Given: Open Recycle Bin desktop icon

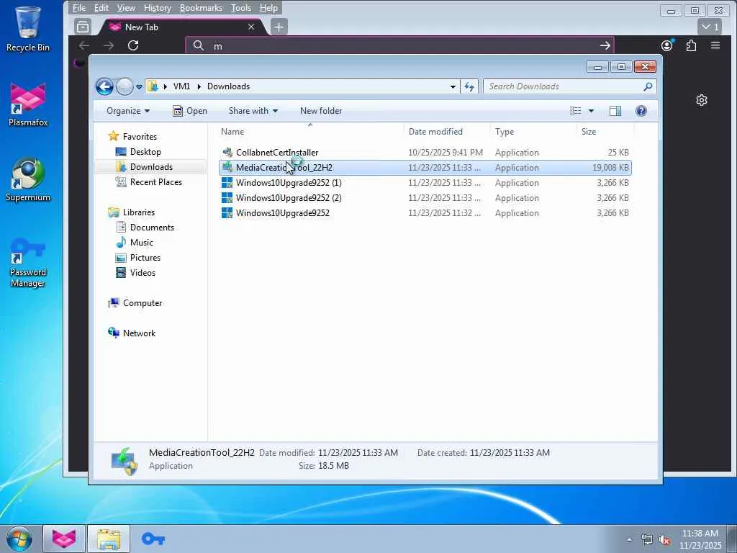Looking at the screenshot, I should [28, 28].
